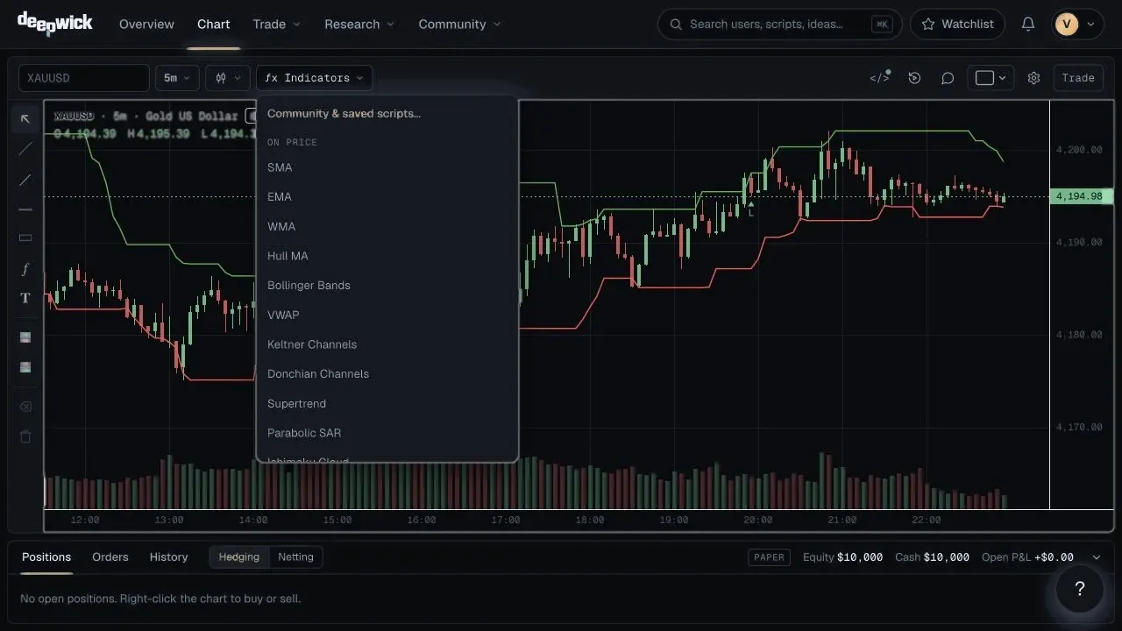Click the eraser backspace tool
Viewport: 1122px width, 631px height.
tap(25, 407)
